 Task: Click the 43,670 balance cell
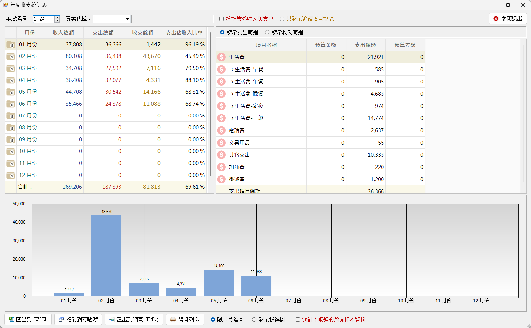143,56
